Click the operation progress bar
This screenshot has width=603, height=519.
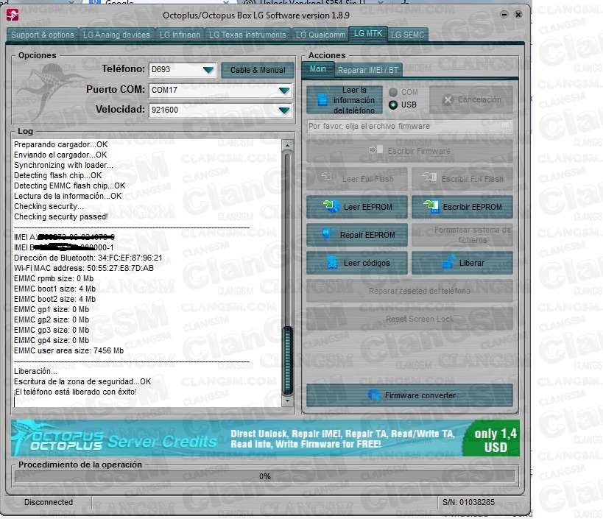[x=264, y=476]
